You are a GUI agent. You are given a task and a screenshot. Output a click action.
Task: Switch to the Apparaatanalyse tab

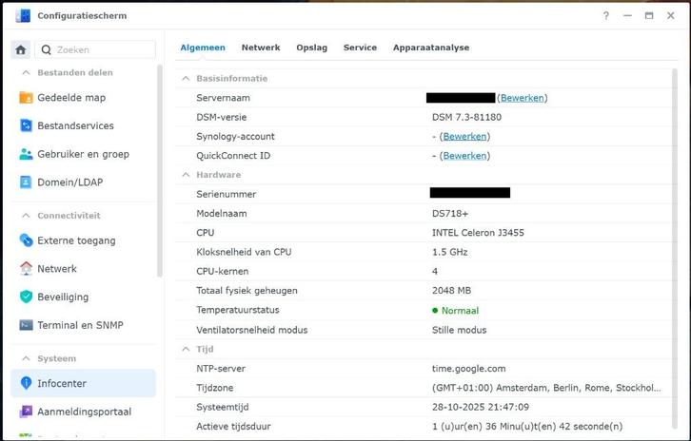(x=431, y=48)
